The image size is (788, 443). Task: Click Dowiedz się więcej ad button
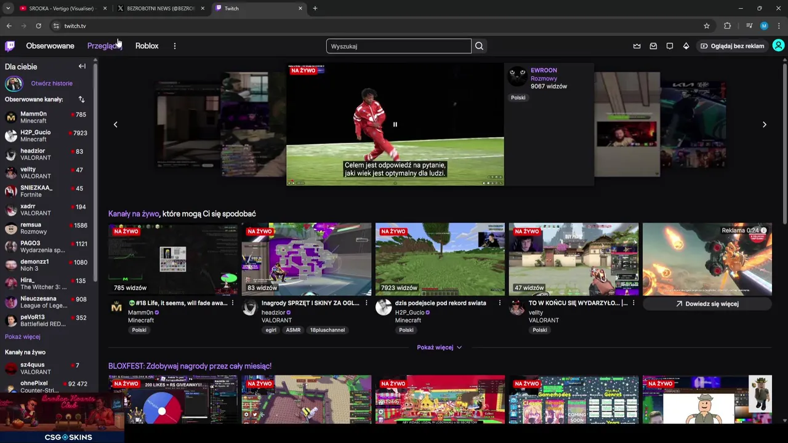tap(707, 303)
